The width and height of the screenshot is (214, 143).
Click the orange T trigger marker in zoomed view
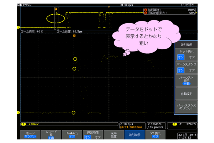(x=74, y=36)
